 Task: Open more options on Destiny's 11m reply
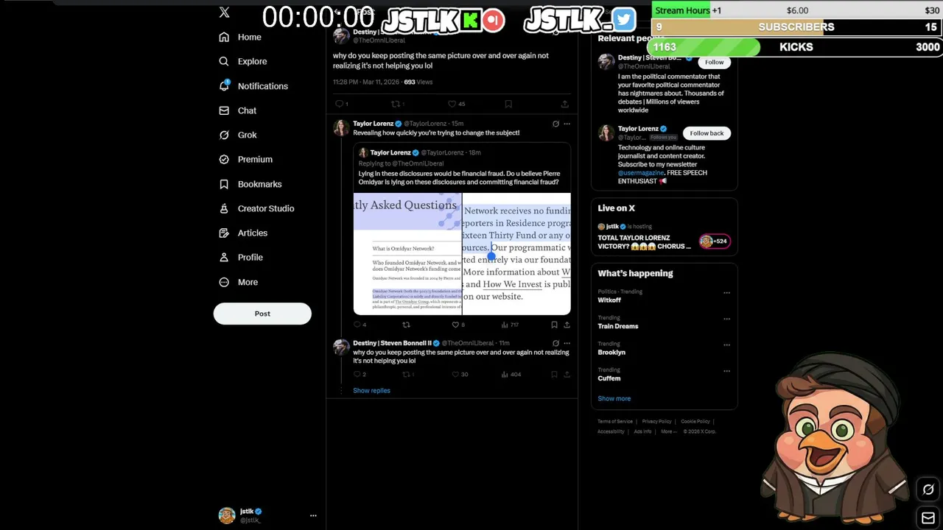coord(567,343)
